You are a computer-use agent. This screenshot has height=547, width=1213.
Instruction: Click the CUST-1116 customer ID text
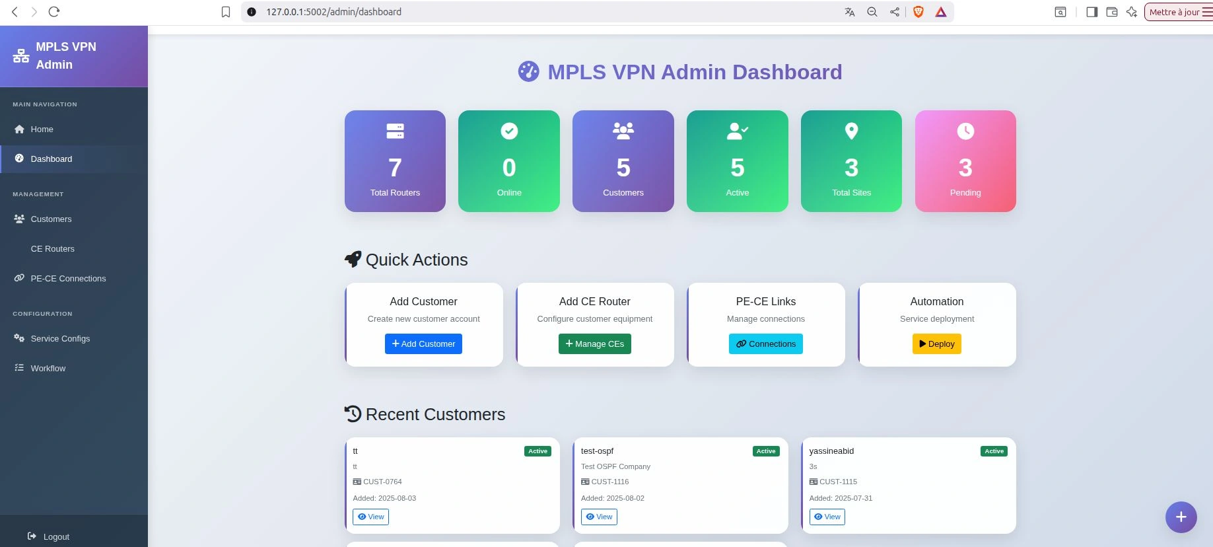(610, 482)
